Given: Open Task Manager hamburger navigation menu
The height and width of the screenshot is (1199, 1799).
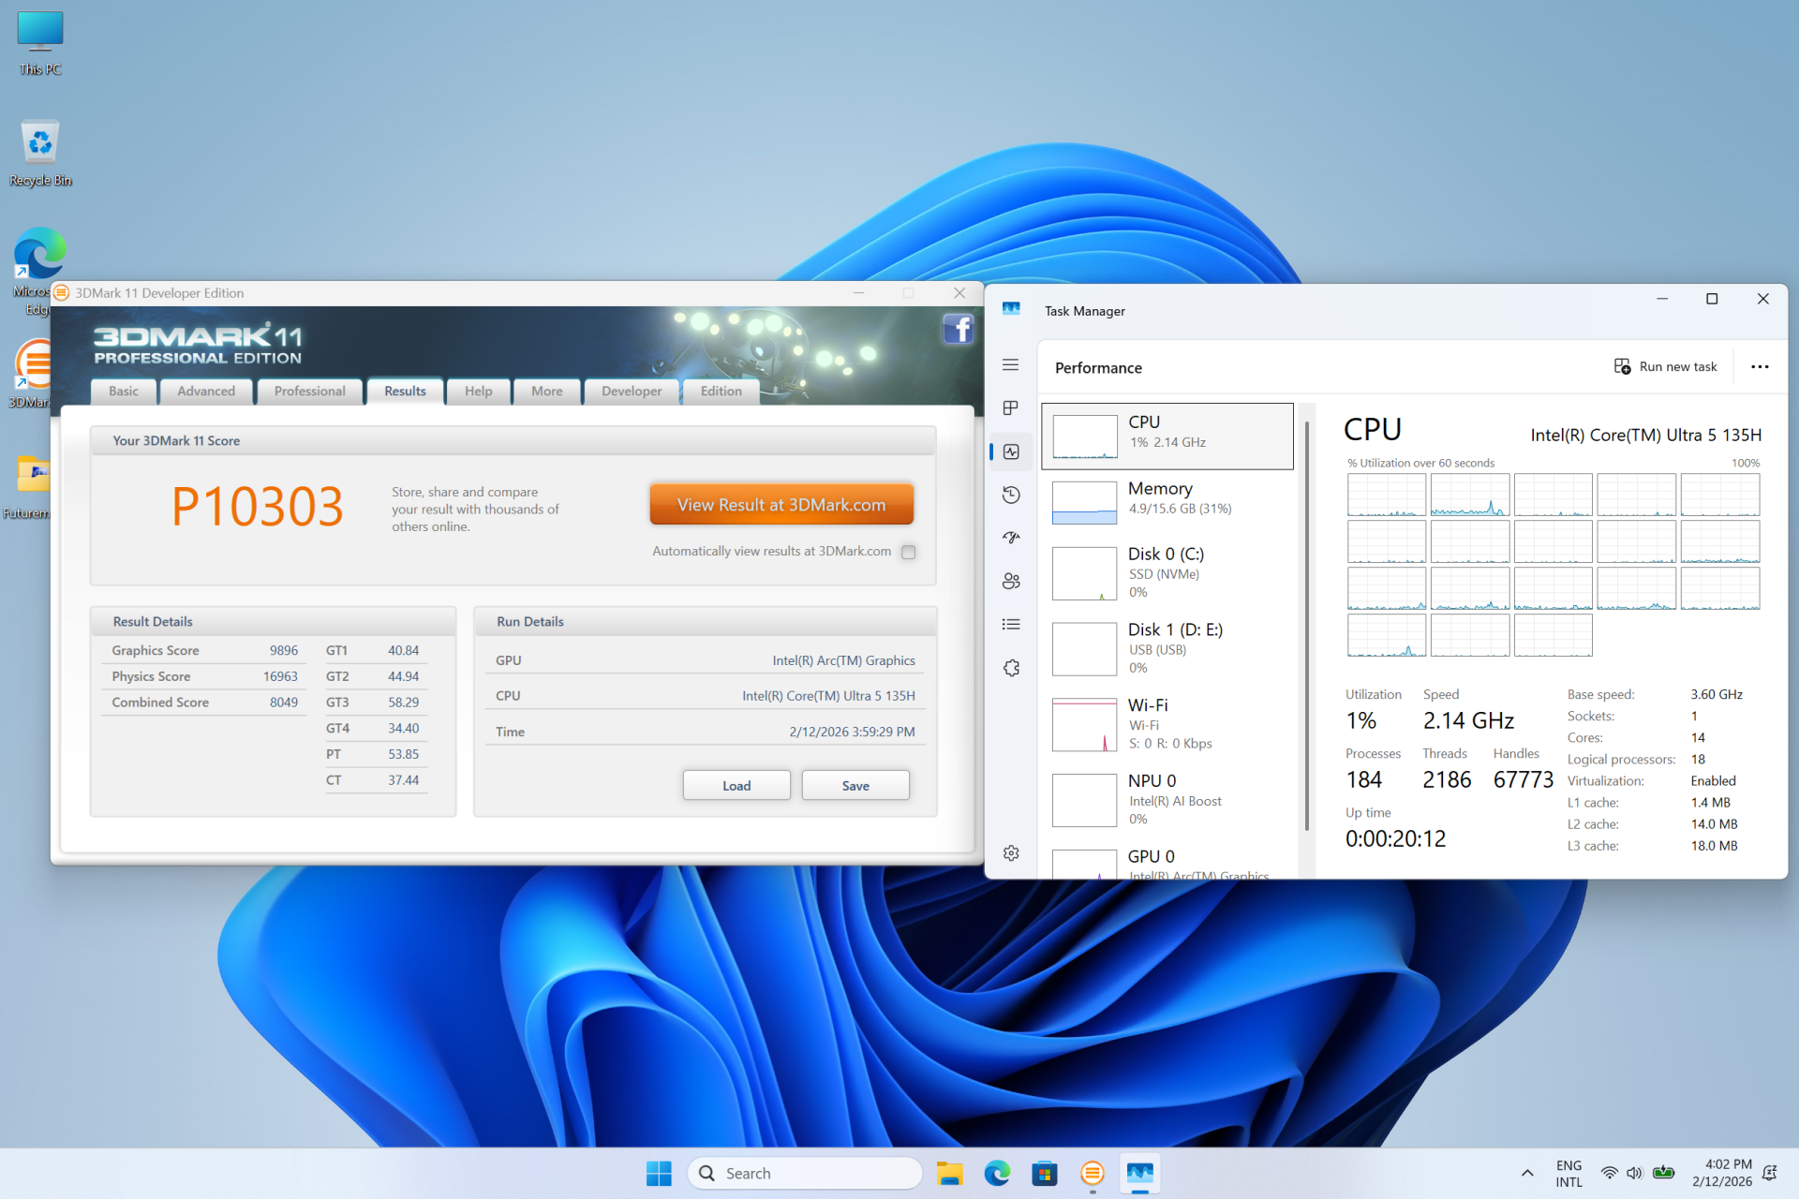Looking at the screenshot, I should click(x=1010, y=365).
